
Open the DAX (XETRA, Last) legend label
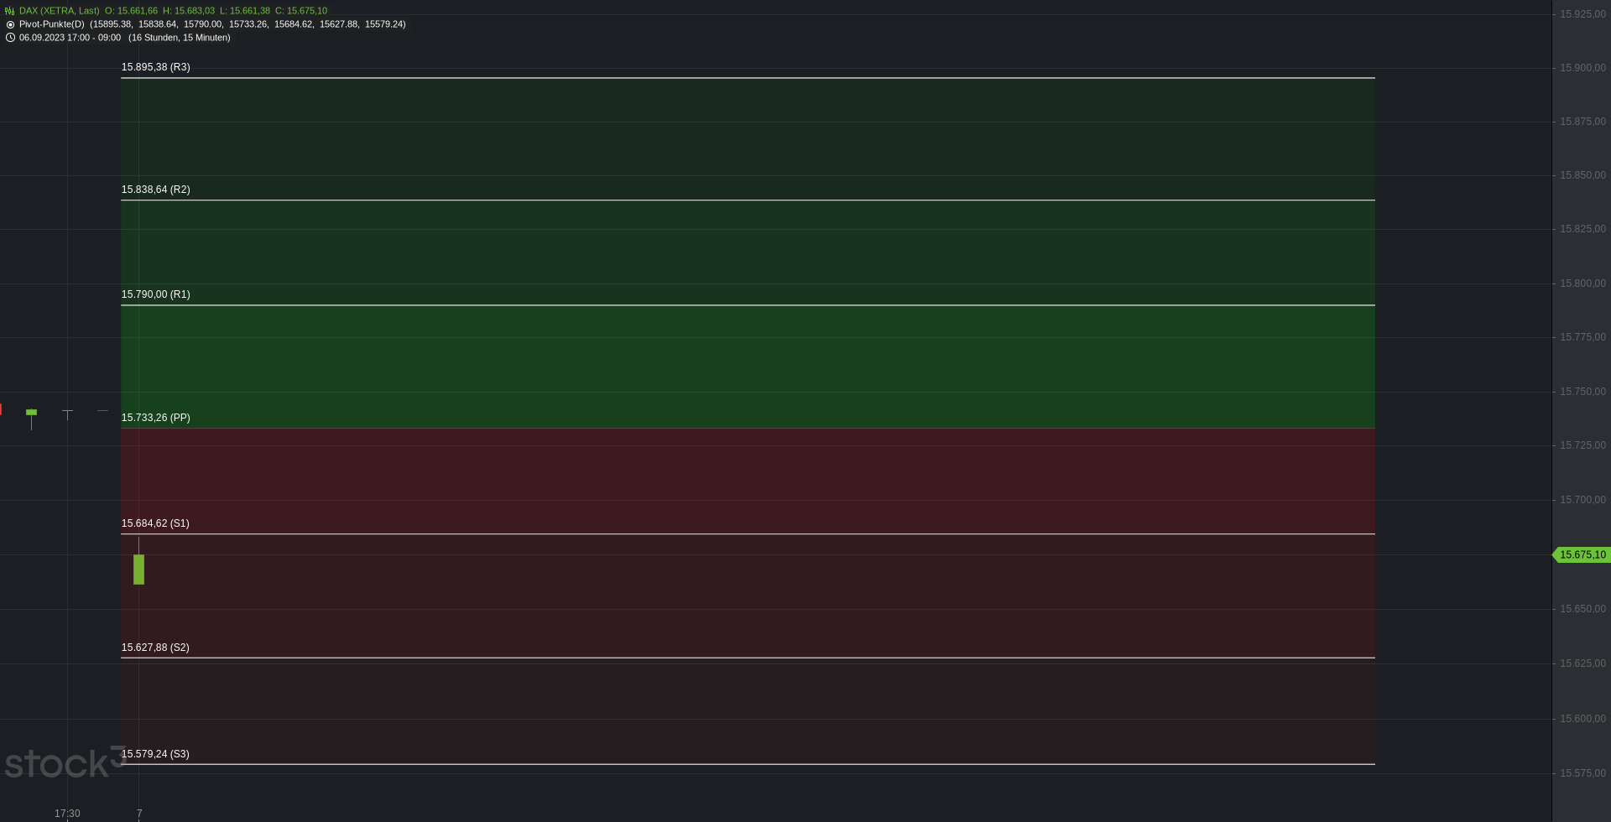point(60,11)
